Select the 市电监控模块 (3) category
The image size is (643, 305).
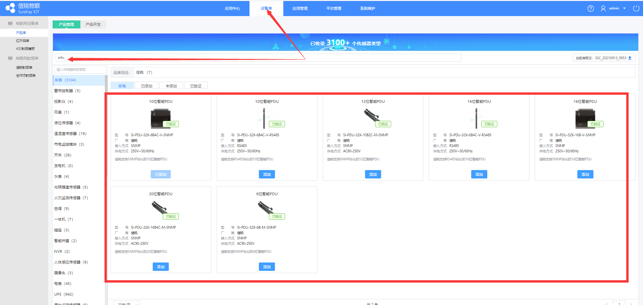(79, 145)
